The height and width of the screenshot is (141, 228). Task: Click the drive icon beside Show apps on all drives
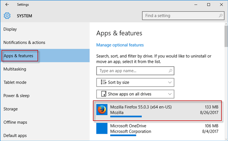104,94
